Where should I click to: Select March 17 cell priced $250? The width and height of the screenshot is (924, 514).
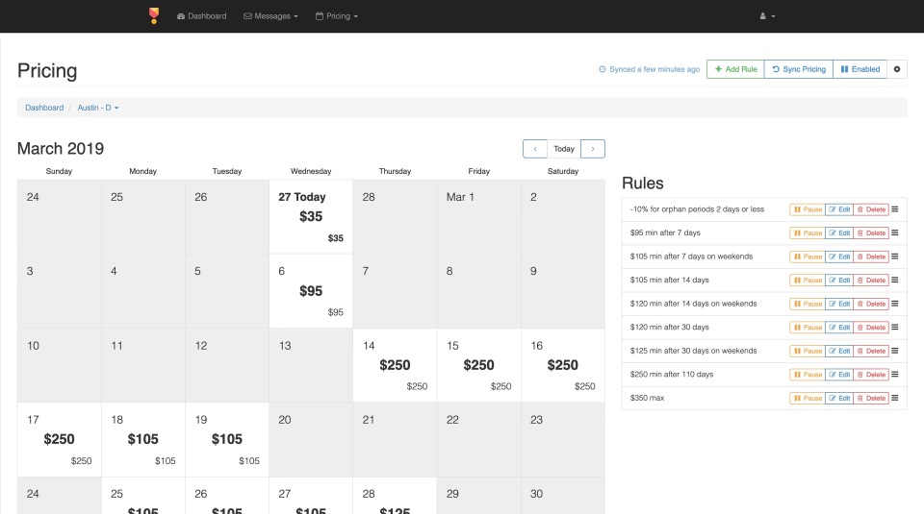pos(59,439)
